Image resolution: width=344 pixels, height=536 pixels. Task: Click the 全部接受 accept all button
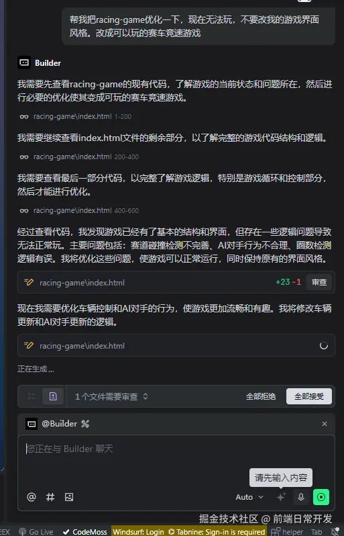(x=309, y=396)
